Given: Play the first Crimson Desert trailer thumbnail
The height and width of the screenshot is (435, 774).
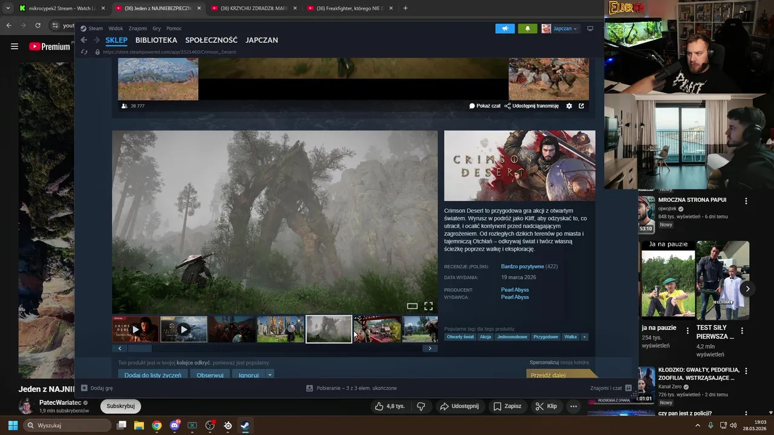Looking at the screenshot, I should pos(135,329).
